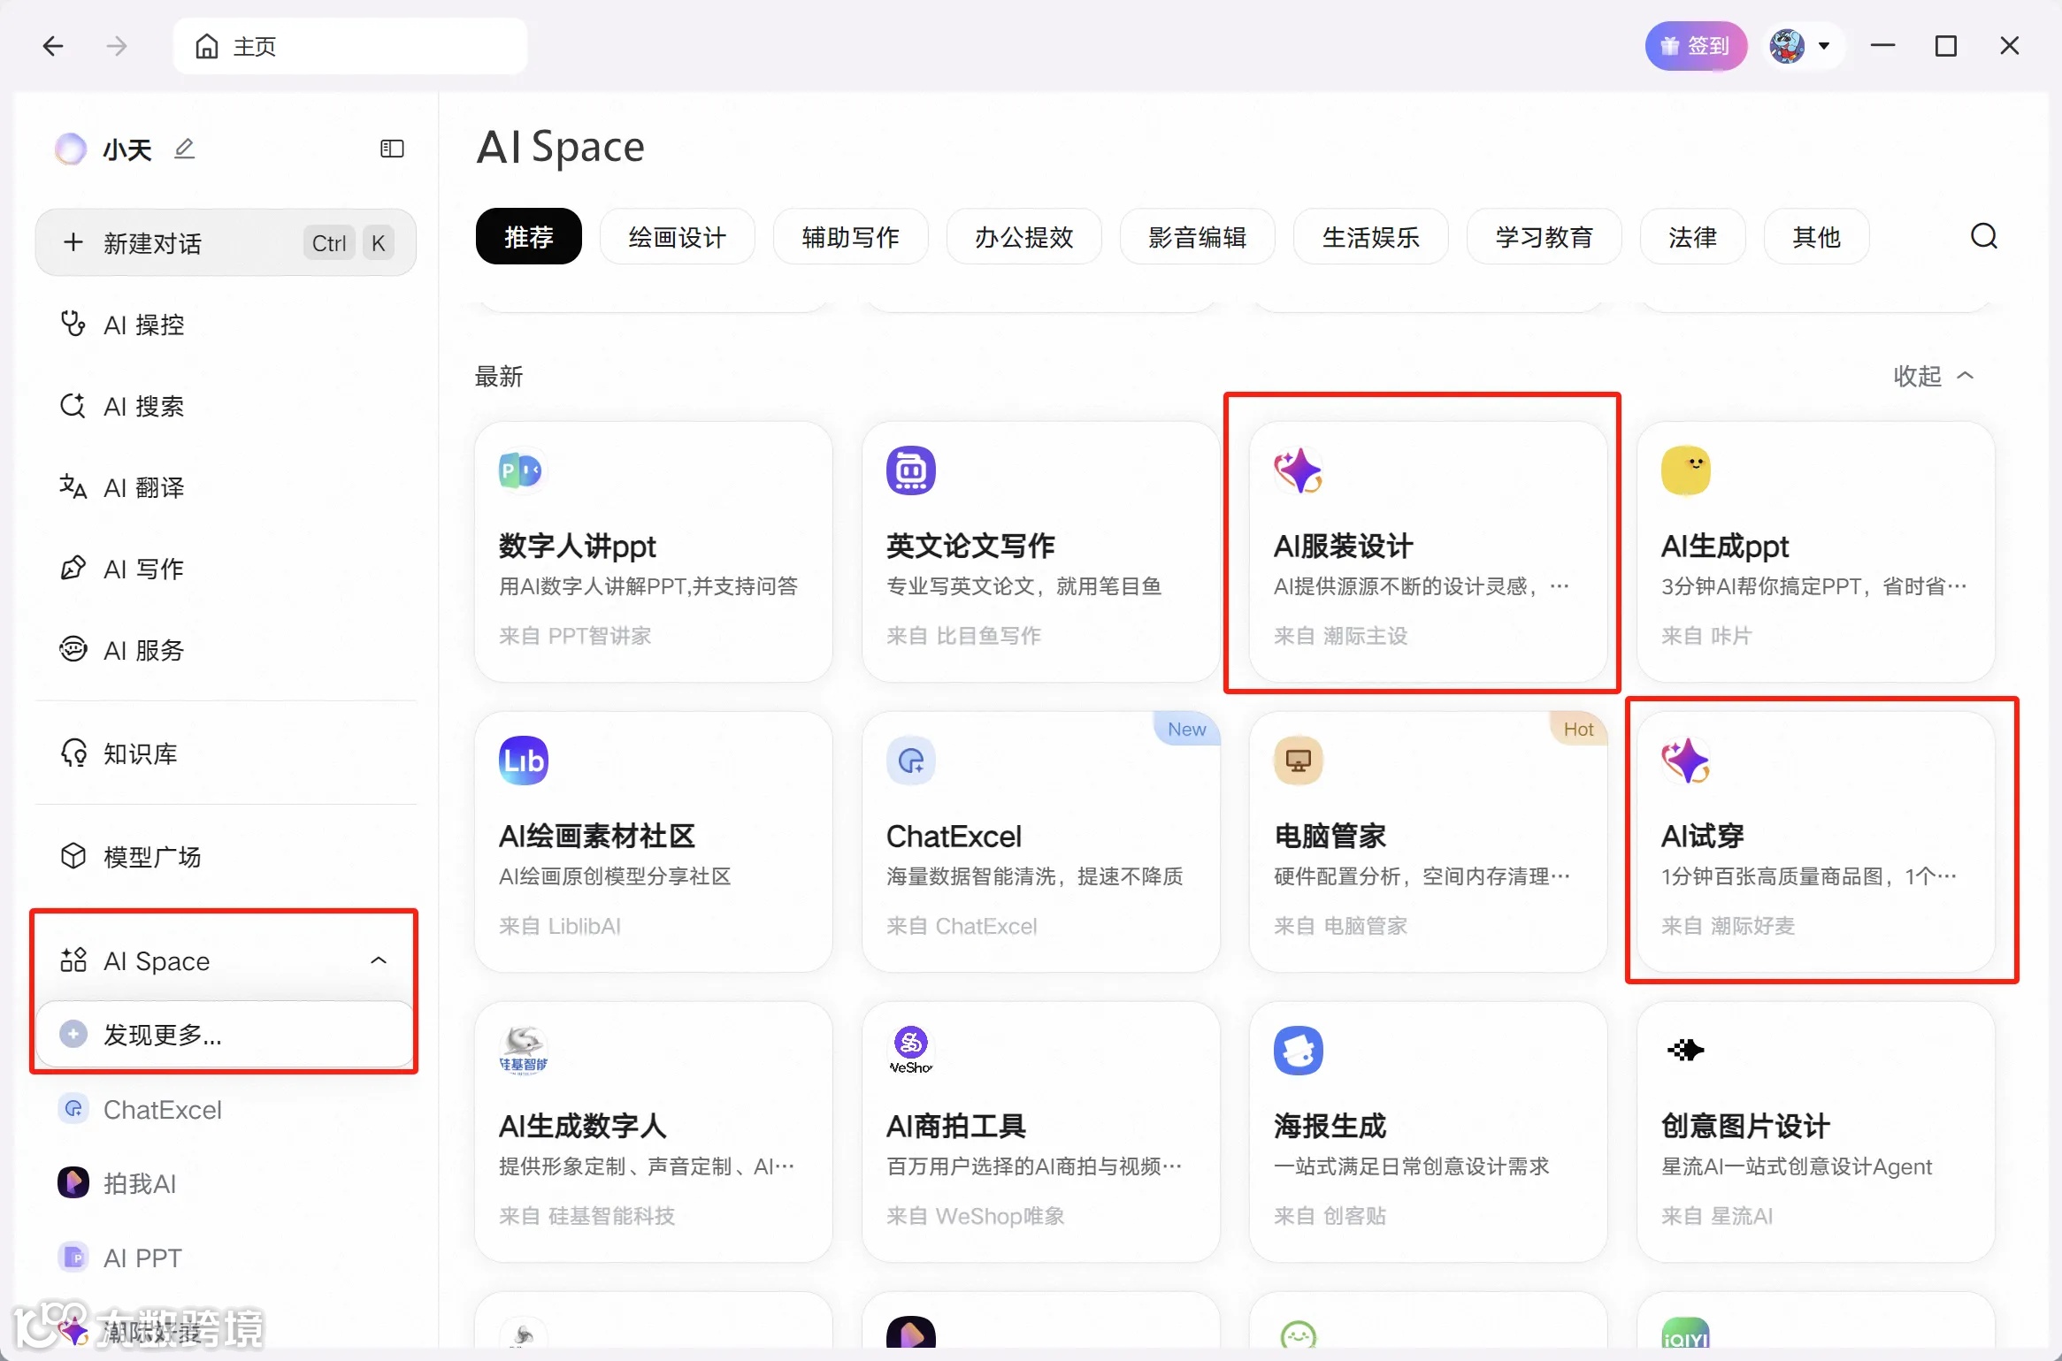Open 模型广场 in the sidebar
This screenshot has height=1361, width=2062.
(151, 856)
